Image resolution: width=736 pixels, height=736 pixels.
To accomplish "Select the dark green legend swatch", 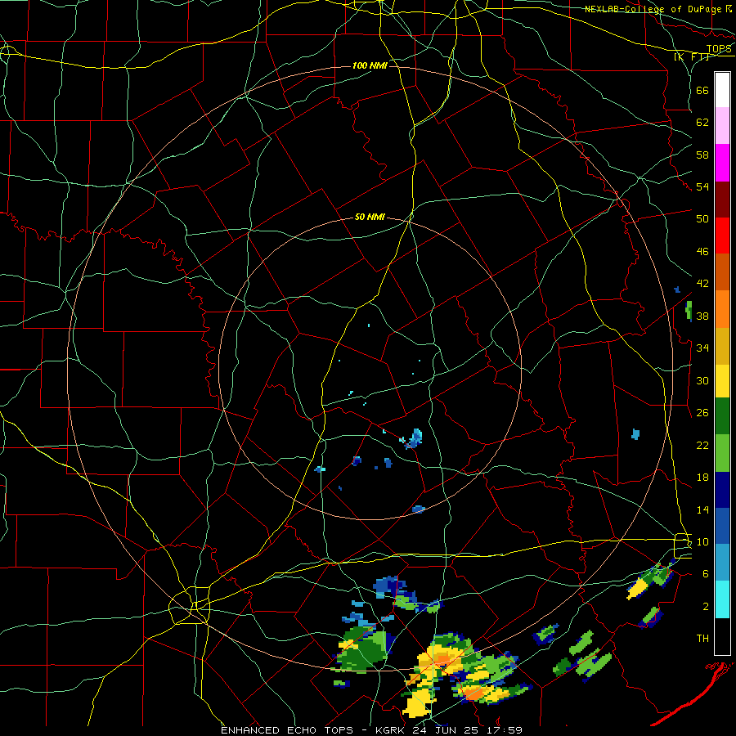I will point(722,416).
